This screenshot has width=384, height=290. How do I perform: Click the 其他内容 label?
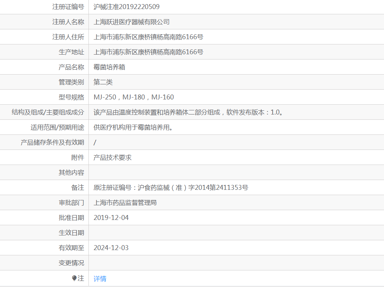[x=71, y=172]
